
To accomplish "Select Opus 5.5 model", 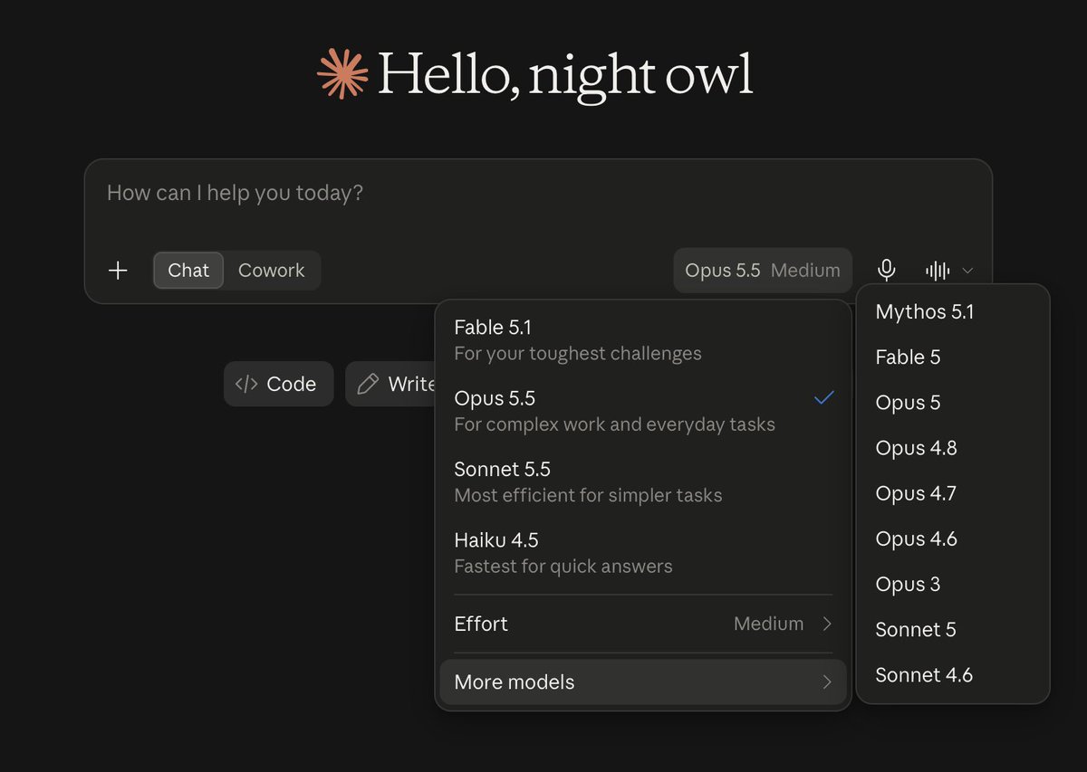I will 643,410.
